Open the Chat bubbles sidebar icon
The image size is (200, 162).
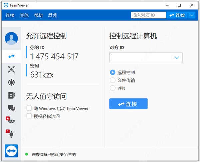point(11,108)
